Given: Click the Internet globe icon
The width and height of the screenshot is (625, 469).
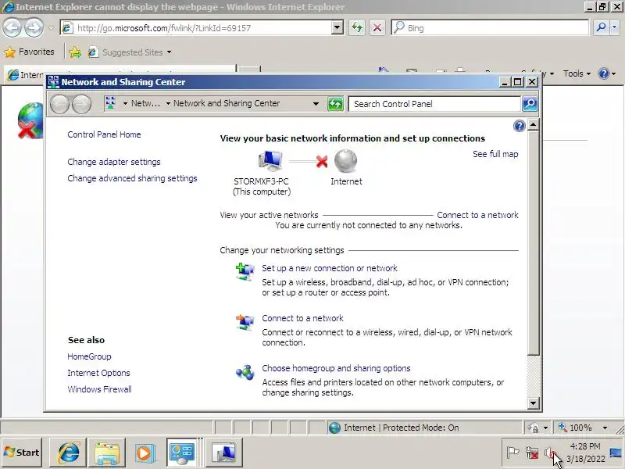Looking at the screenshot, I should (345, 161).
